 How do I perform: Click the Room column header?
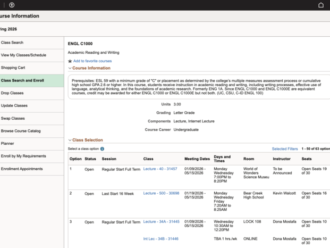click(x=249, y=159)
